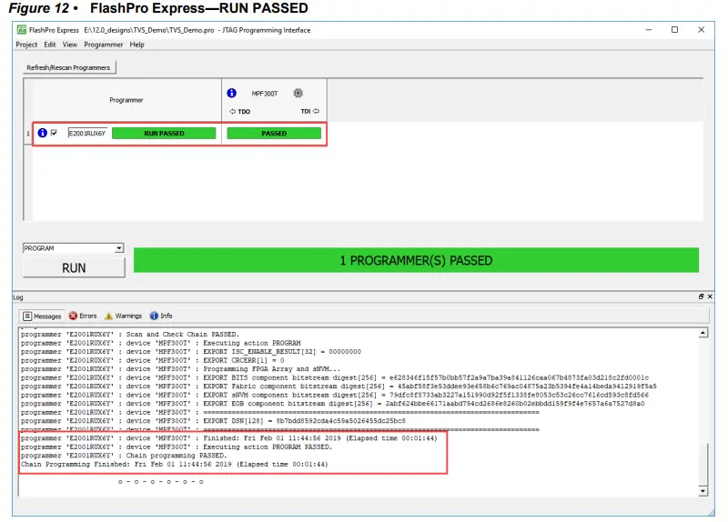Switch to the Warnings log tab

124,316
